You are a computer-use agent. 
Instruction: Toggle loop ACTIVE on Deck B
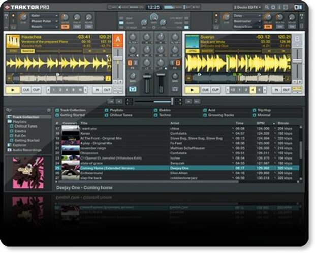tap(297, 89)
